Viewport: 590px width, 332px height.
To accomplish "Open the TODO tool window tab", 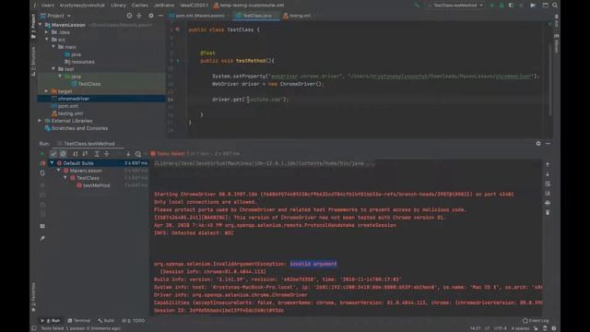I will pyautogui.click(x=134, y=321).
